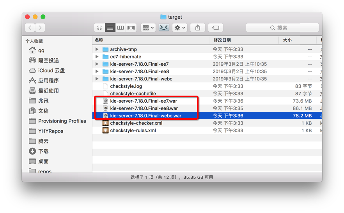Click 73.6 MB size cell
Image resolution: width=344 pixels, height=213 pixels.
pyautogui.click(x=302, y=101)
